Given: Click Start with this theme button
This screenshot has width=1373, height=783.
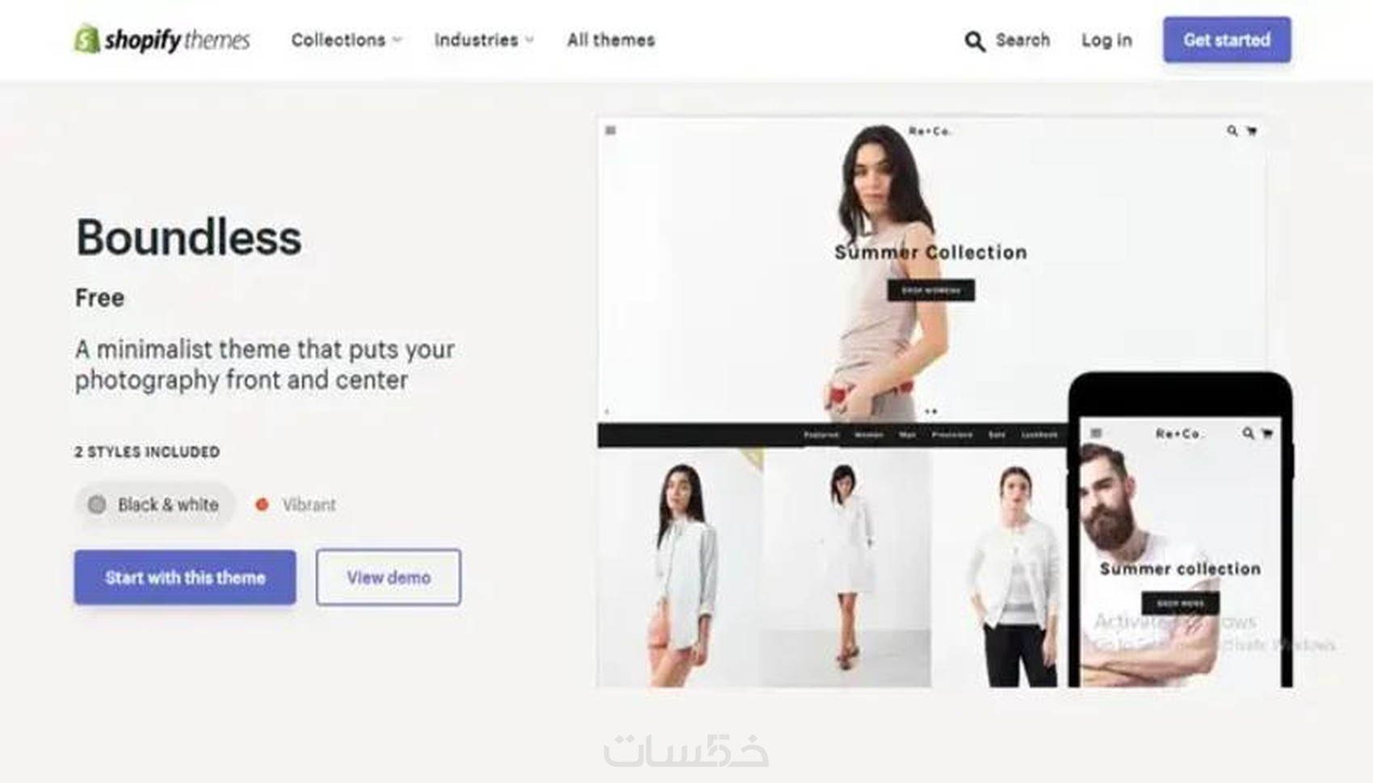Looking at the screenshot, I should (x=185, y=577).
